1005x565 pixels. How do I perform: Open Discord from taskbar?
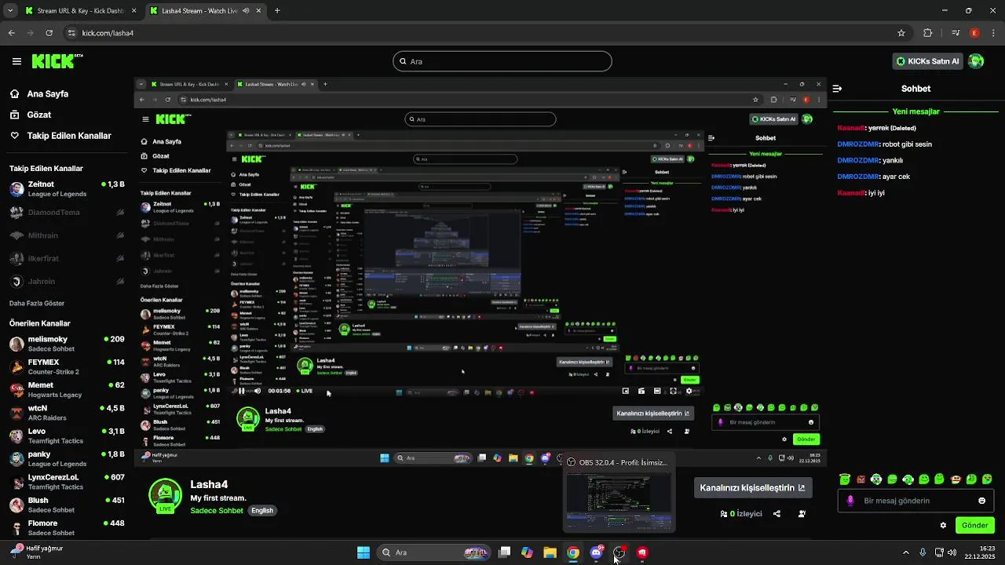tap(596, 552)
